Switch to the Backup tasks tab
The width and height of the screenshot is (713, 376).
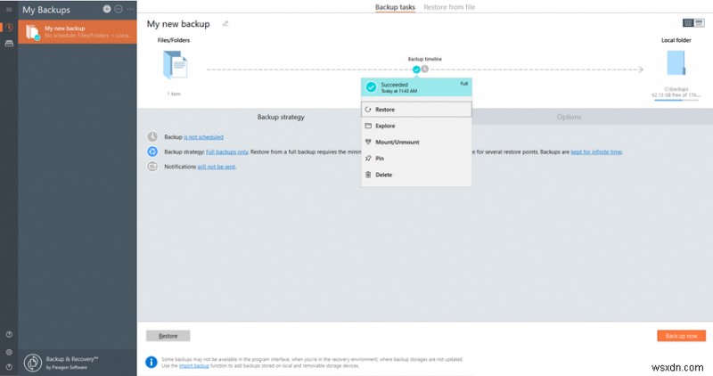click(395, 7)
